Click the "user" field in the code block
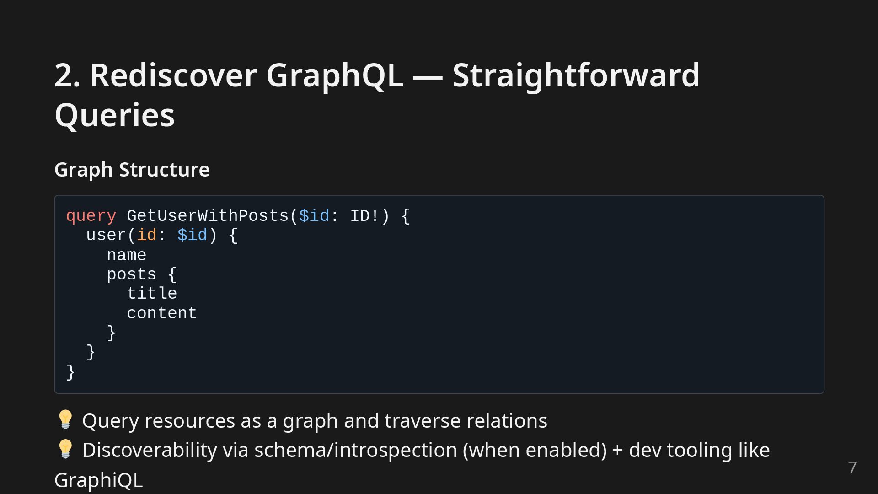878x494 pixels. pos(106,236)
